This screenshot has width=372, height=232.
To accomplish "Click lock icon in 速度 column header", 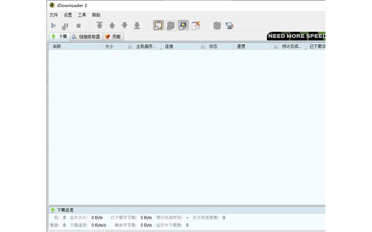I will point(276,46).
